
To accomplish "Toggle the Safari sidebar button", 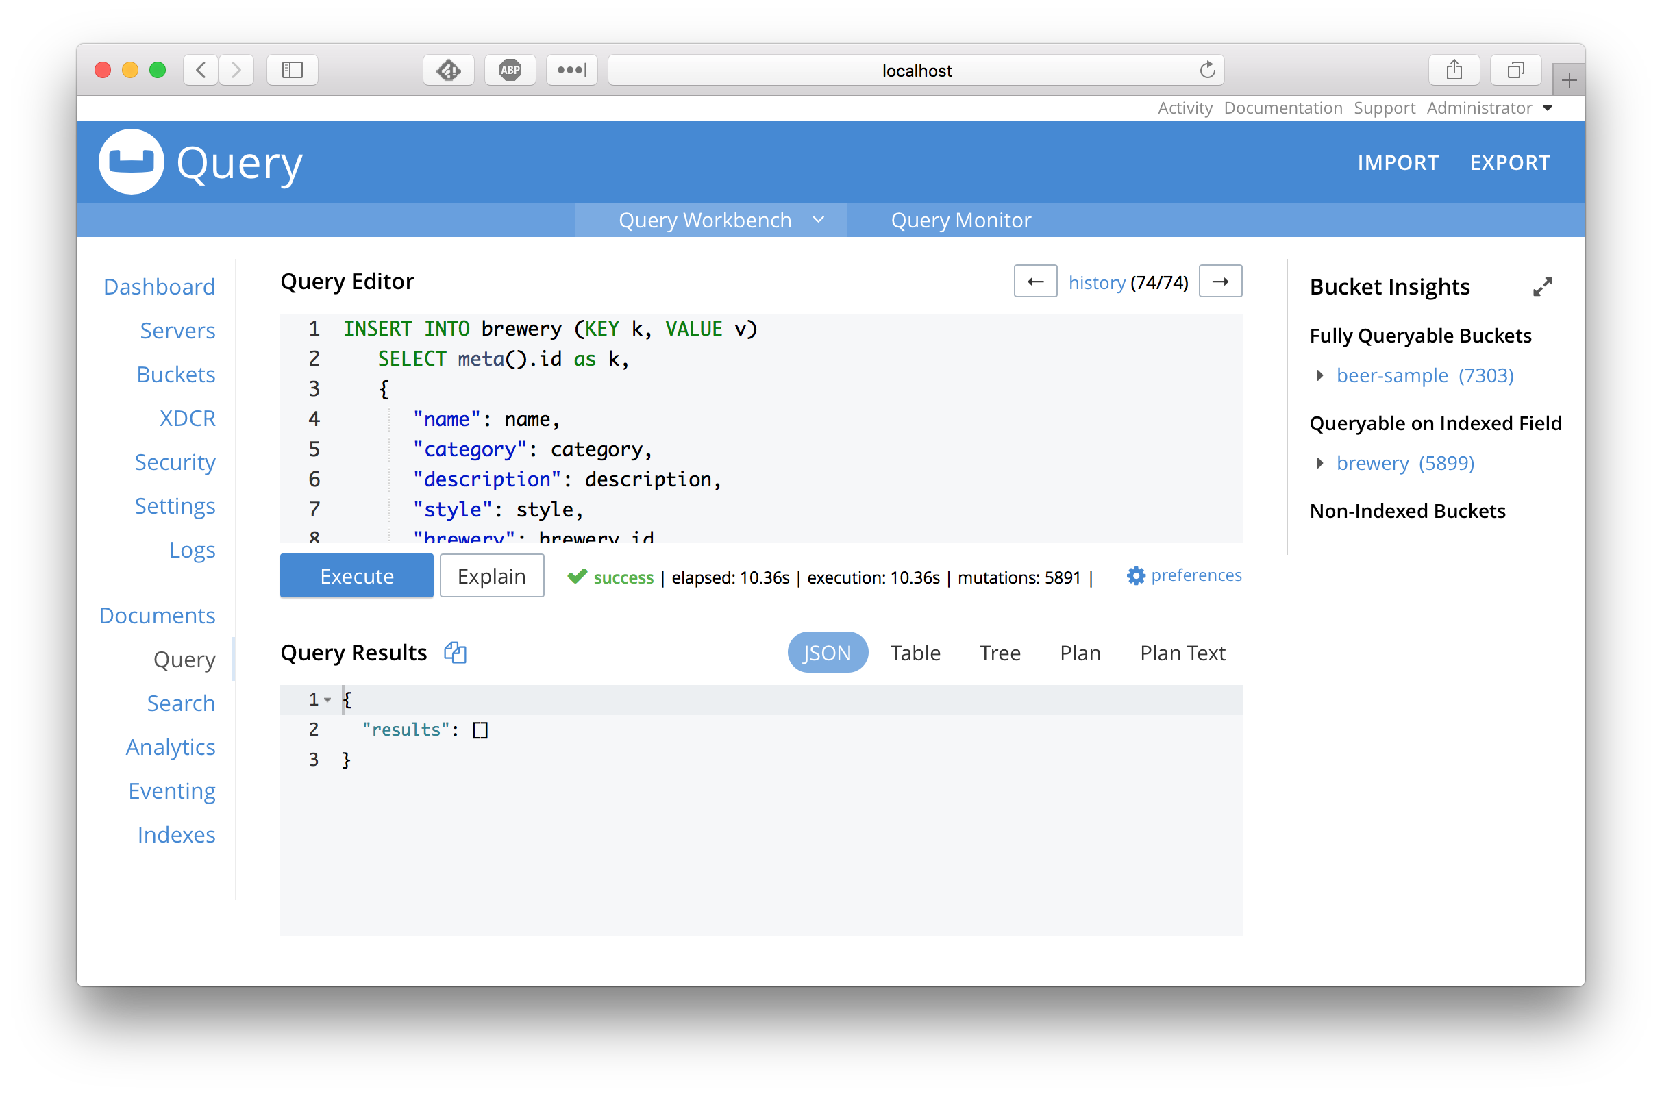I will tap(292, 70).
